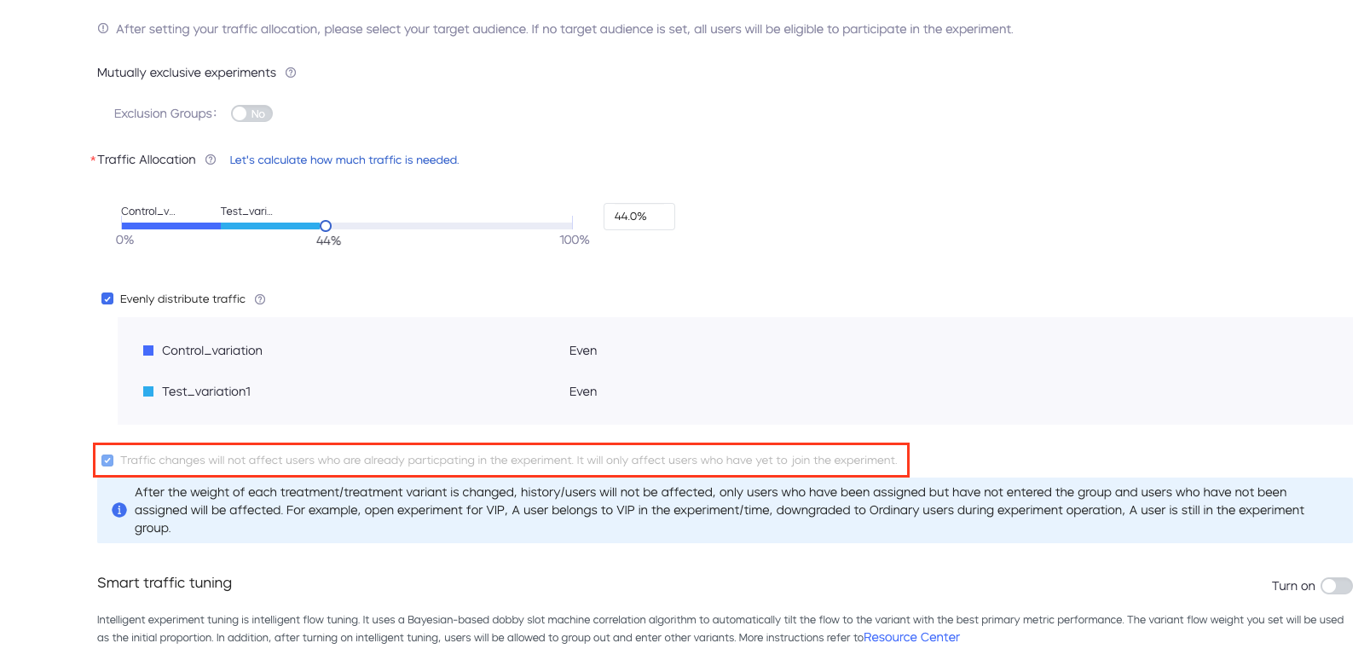Open the Resource Center link
This screenshot has width=1370, height=672.
point(911,637)
